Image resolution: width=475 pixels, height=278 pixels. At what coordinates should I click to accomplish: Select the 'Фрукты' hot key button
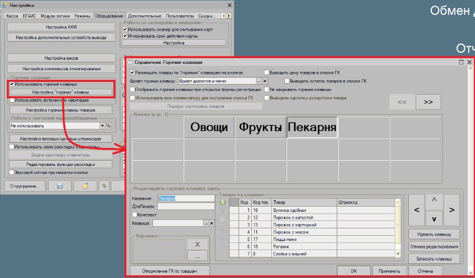[261, 127]
